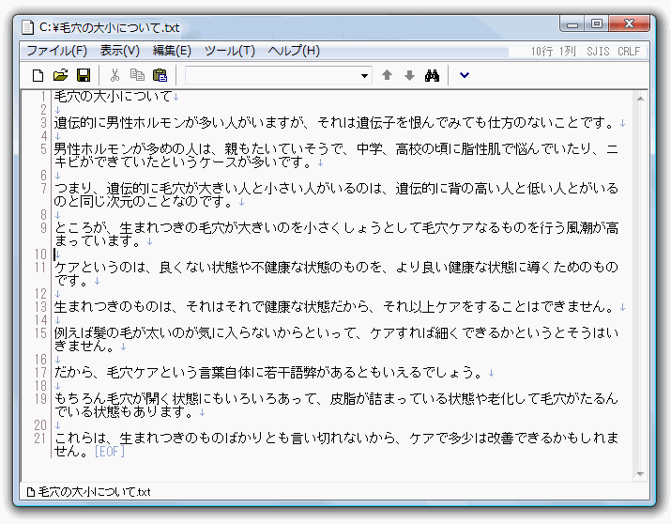Viewport: 671px width, 524px height.
Task: Click line 11 text starting ケアというのは
Action: (x=336, y=273)
